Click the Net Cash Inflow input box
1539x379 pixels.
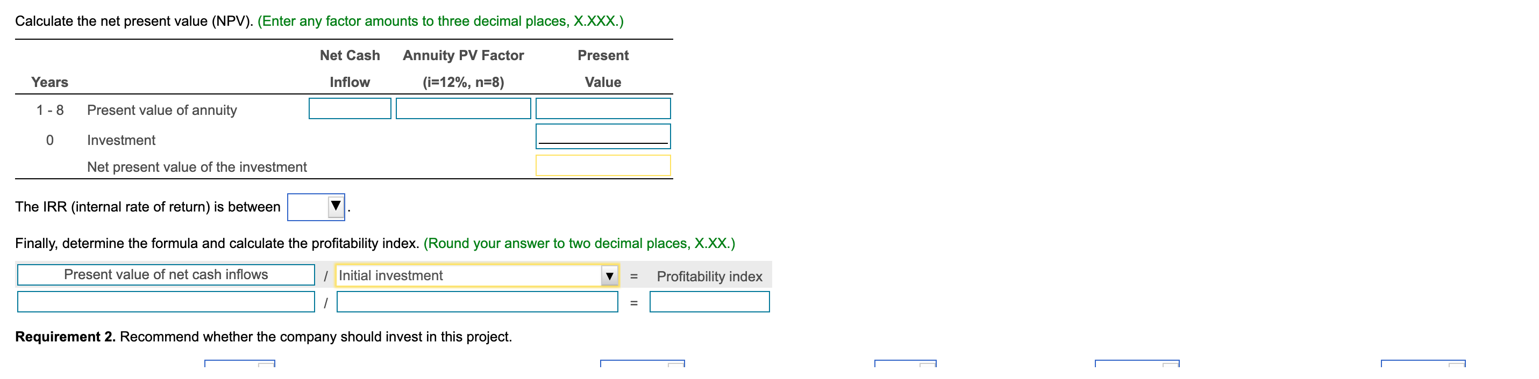tap(350, 108)
